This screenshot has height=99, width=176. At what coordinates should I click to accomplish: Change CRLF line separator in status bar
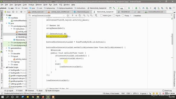tap(129, 94)
